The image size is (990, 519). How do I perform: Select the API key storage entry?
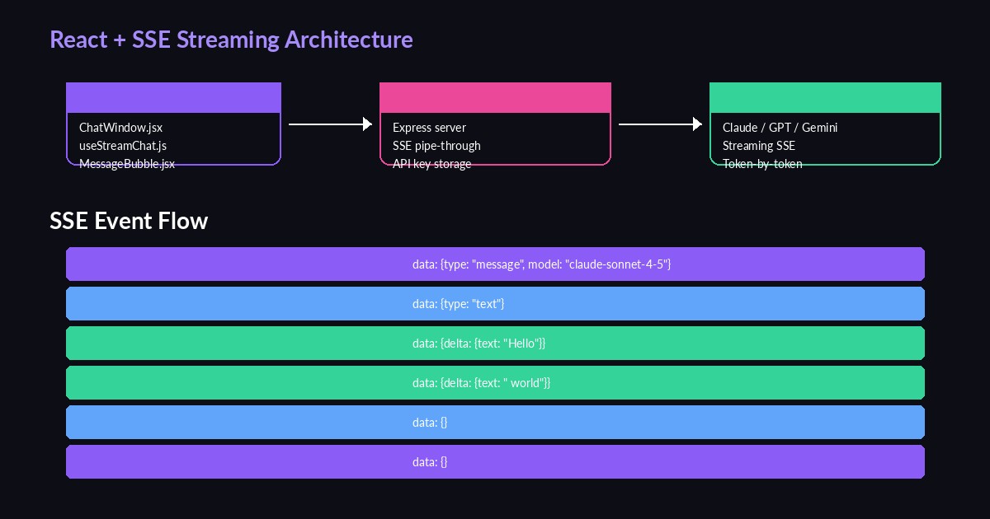(x=431, y=164)
